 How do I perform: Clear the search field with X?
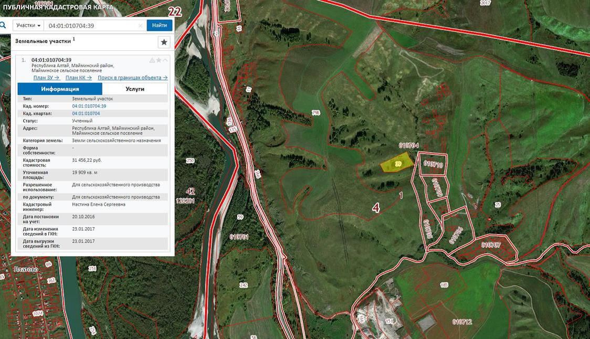pyautogui.click(x=140, y=25)
